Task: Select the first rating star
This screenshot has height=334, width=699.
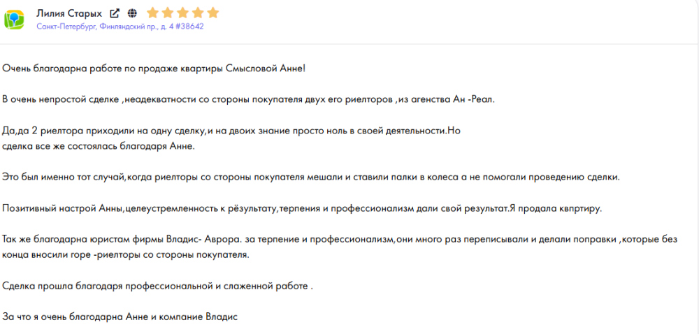Action: point(153,13)
